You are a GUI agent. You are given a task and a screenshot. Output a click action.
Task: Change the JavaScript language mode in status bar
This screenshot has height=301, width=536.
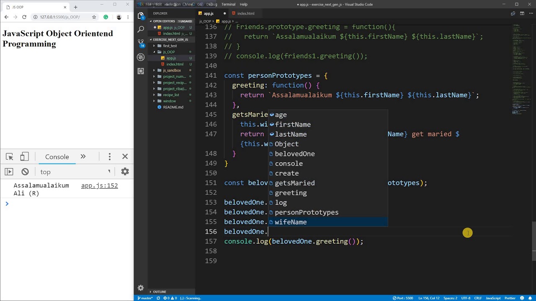pyautogui.click(x=493, y=298)
